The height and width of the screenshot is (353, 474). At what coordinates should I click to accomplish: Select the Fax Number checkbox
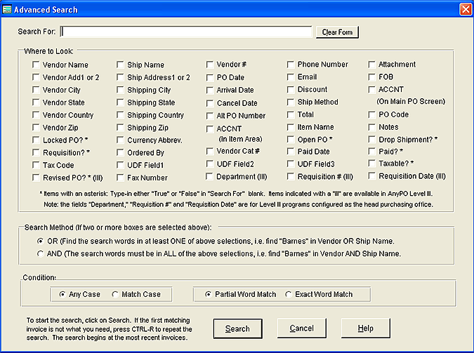pyautogui.click(x=120, y=178)
